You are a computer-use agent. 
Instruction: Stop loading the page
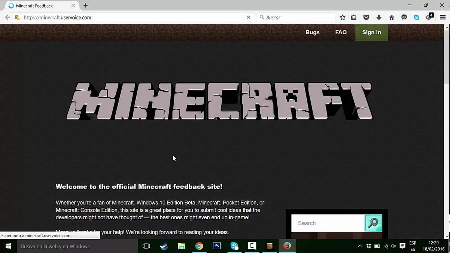[x=248, y=17]
